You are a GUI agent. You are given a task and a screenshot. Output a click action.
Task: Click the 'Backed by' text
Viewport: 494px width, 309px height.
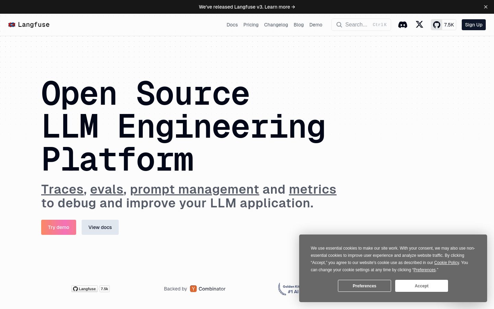(175, 289)
